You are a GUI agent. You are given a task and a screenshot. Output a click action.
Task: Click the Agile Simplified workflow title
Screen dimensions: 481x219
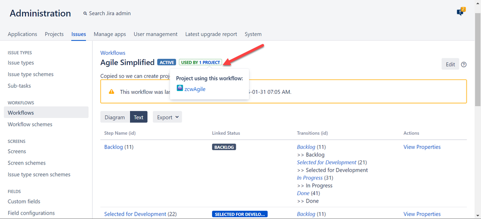tap(127, 63)
